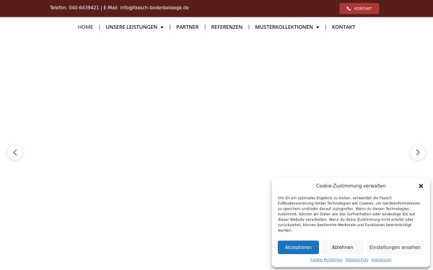Viewport: 433px width, 270px height.
Task: Open the Datenschutz link
Action: tap(357, 260)
